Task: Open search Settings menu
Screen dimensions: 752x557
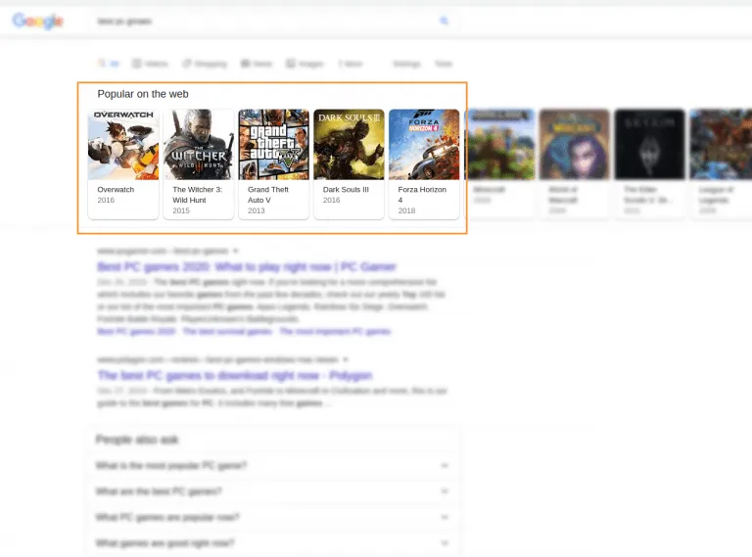Action: (406, 64)
